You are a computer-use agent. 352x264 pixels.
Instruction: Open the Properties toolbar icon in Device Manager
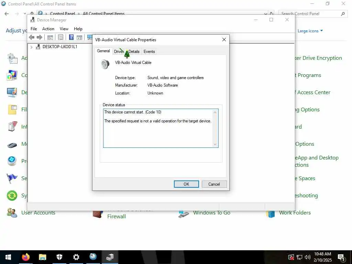(60, 37)
